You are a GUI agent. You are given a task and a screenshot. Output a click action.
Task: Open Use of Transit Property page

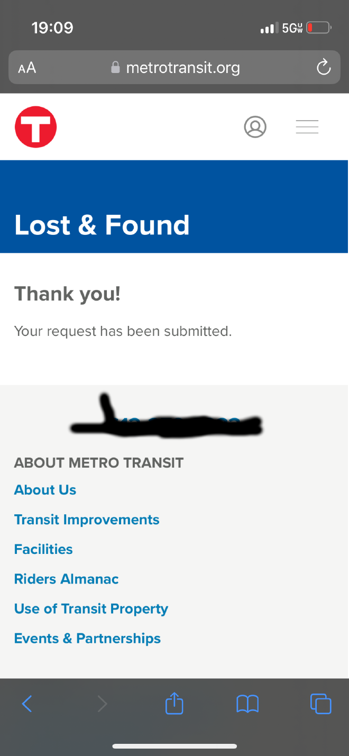91,608
